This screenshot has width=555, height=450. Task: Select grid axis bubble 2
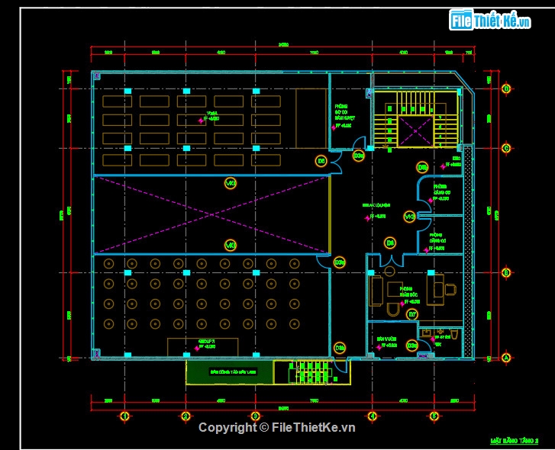tap(186, 416)
